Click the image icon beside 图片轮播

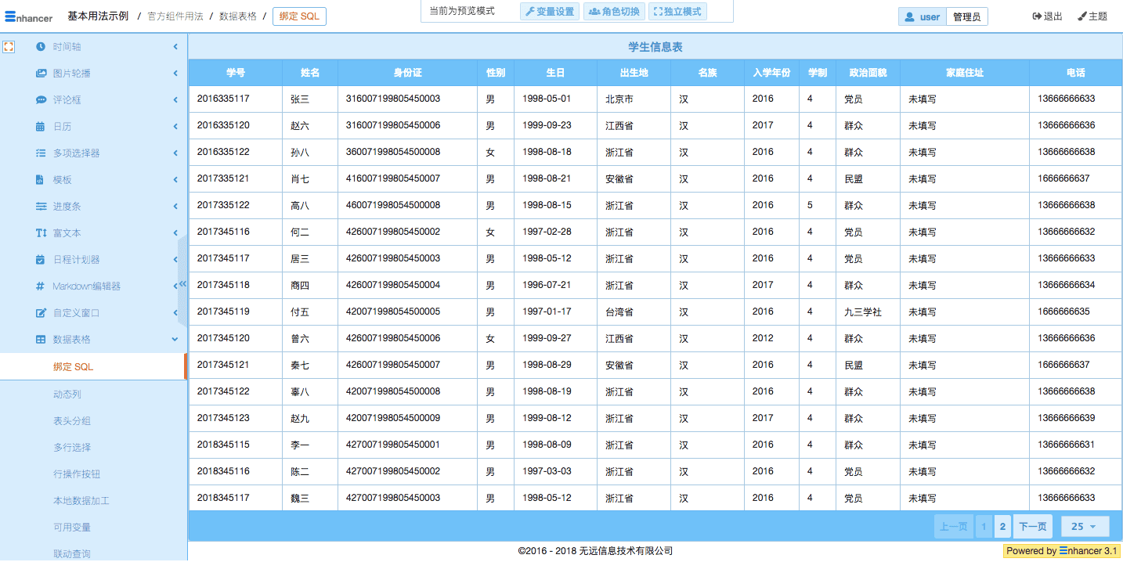[41, 74]
